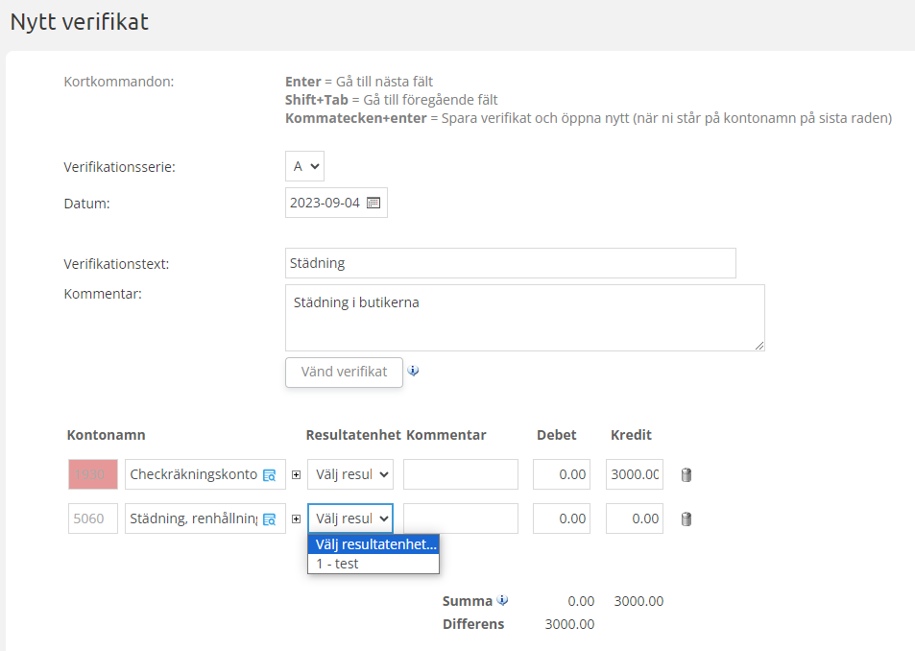Delete the Städning row with trash icon
The width and height of the screenshot is (915, 651).
click(686, 518)
